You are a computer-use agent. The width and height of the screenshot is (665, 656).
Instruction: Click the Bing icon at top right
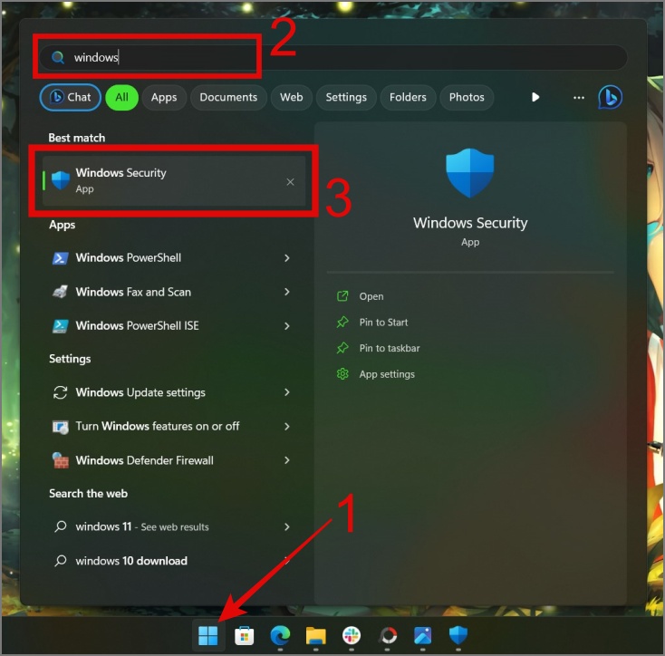click(610, 97)
